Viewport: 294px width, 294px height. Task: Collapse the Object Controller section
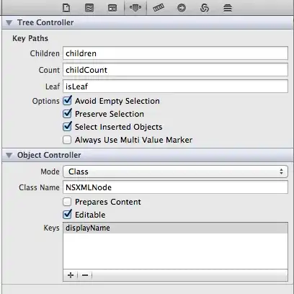pyautogui.click(x=9, y=155)
